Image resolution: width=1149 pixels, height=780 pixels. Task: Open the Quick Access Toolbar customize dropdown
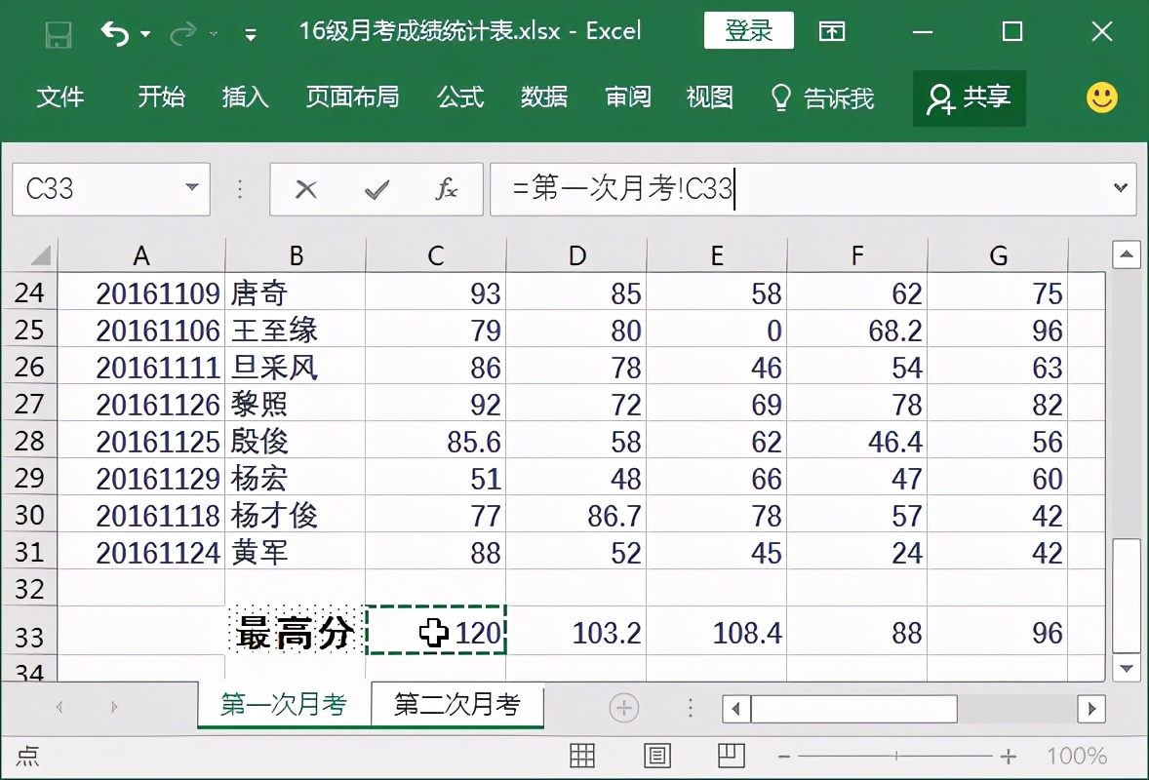pyautogui.click(x=251, y=35)
